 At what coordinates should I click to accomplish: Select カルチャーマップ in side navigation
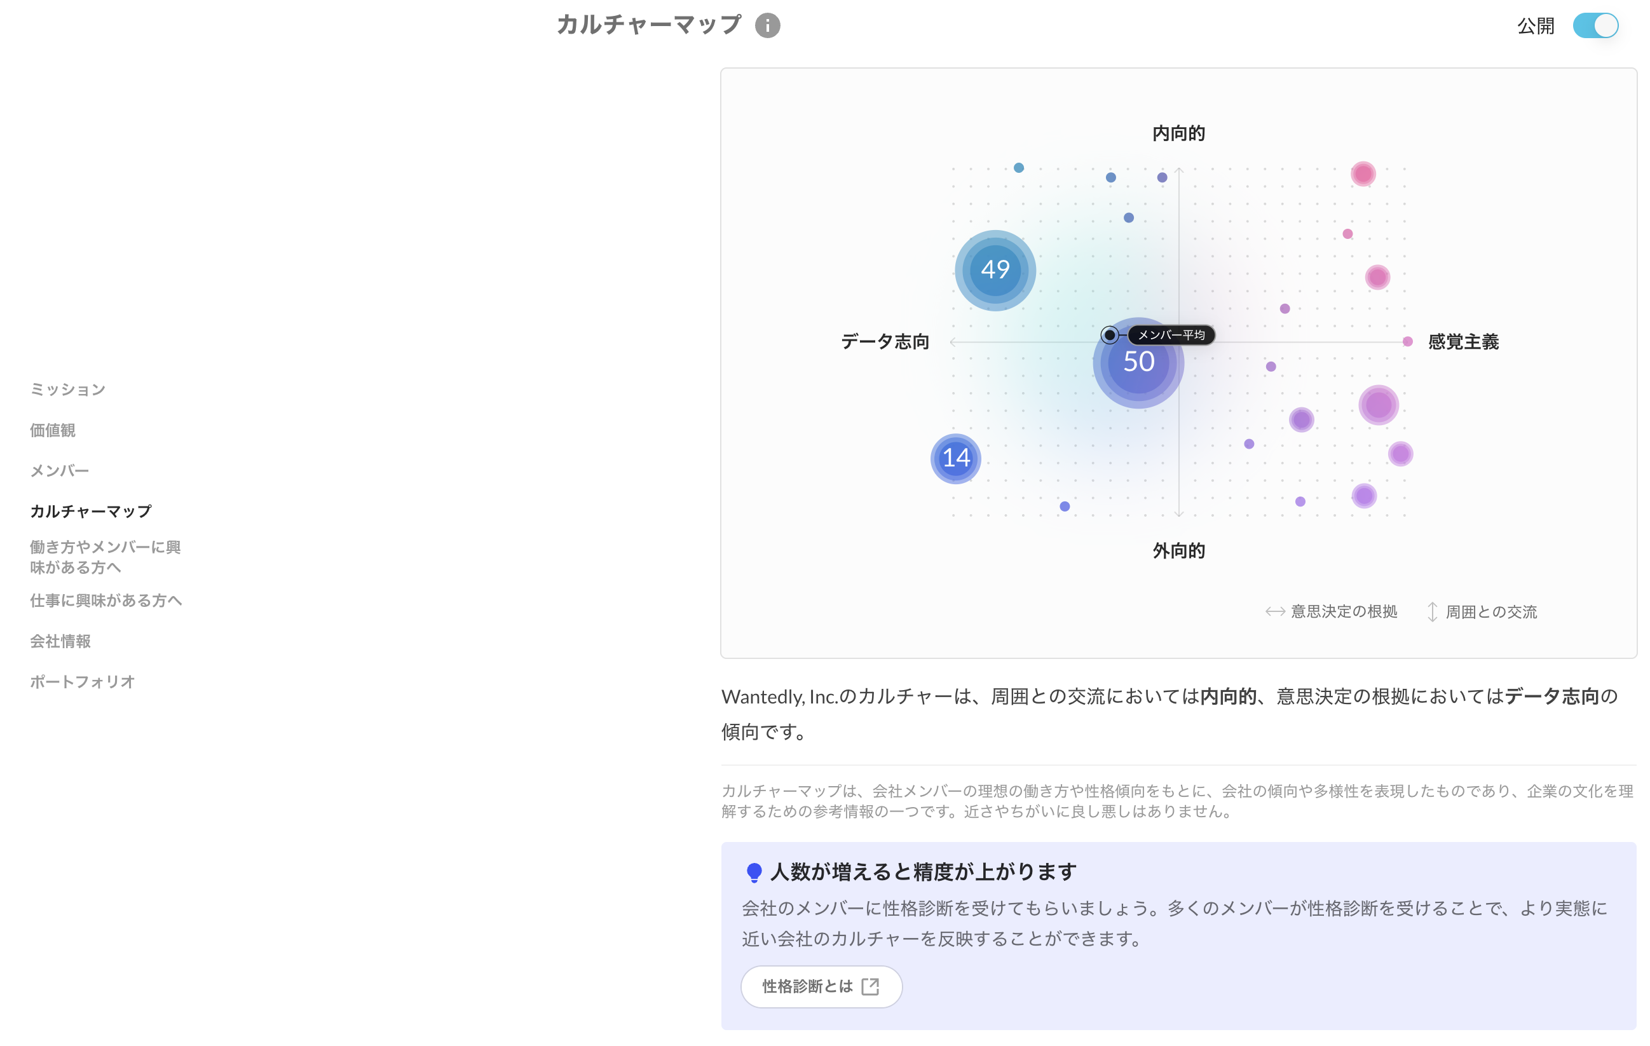pos(90,511)
